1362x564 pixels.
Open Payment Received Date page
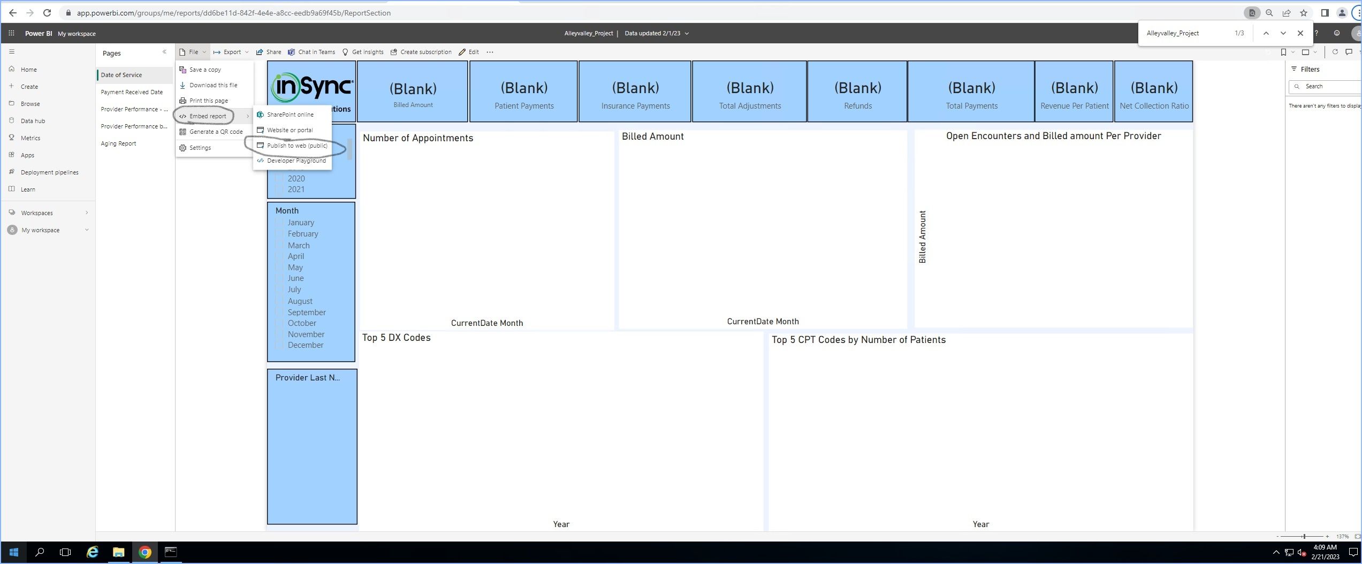[x=132, y=92]
